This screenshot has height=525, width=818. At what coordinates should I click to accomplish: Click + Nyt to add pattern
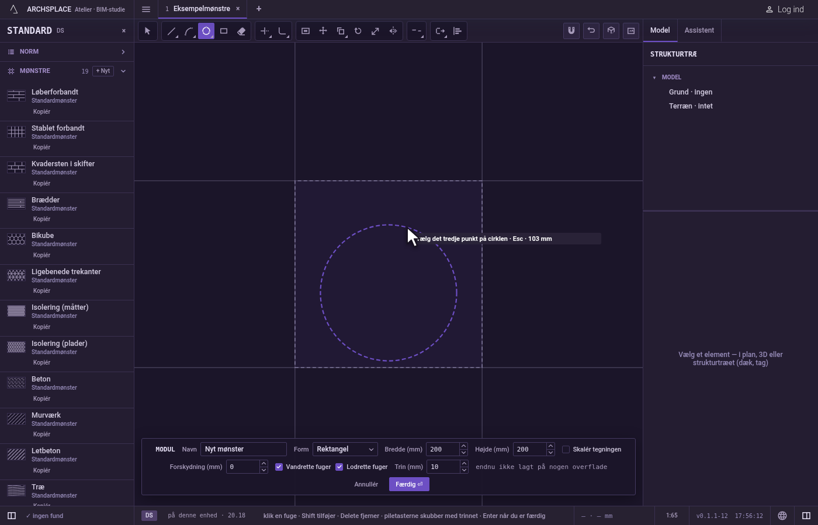(x=103, y=71)
